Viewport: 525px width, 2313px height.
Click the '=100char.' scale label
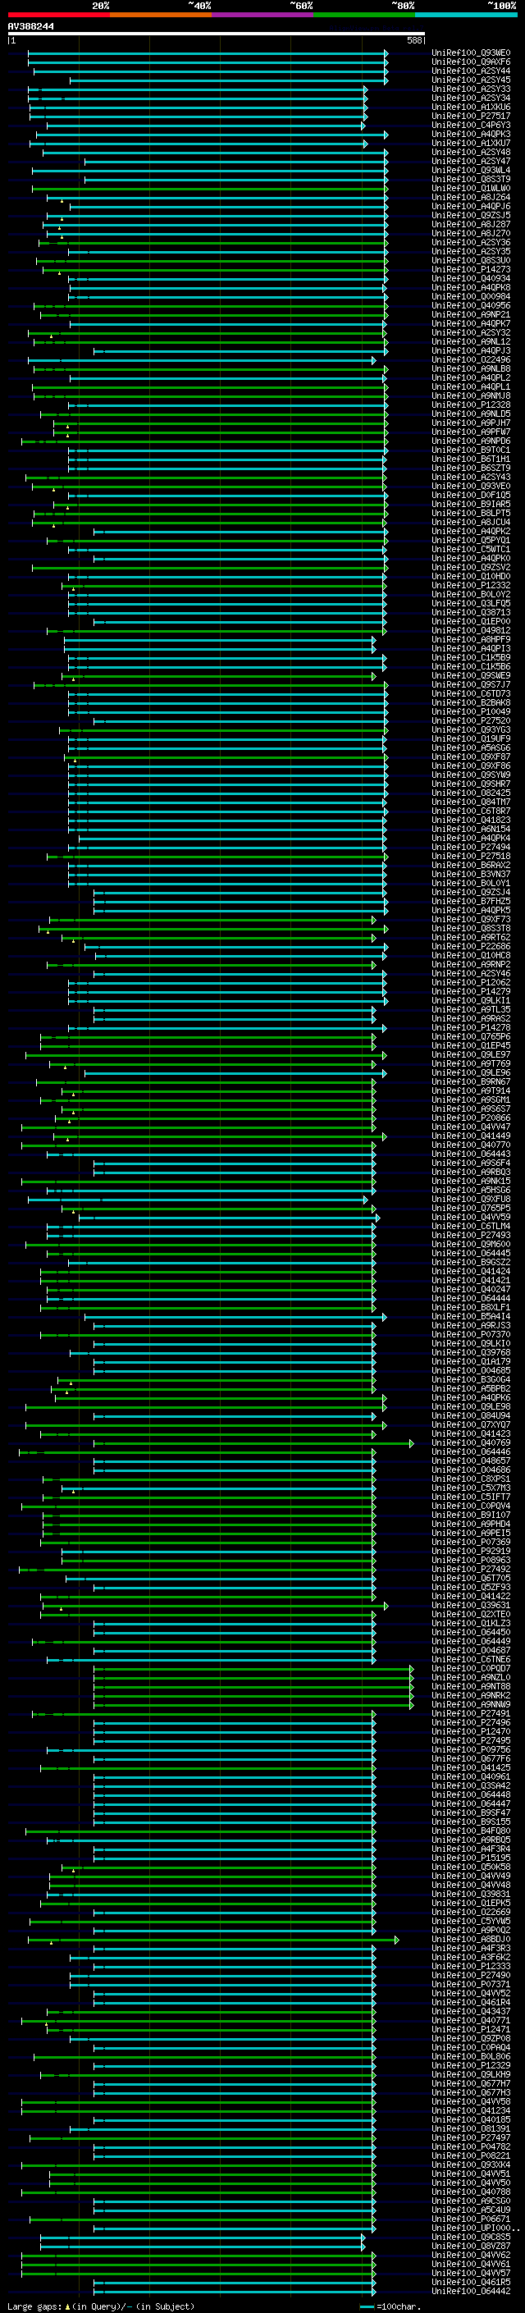pos(398,2306)
